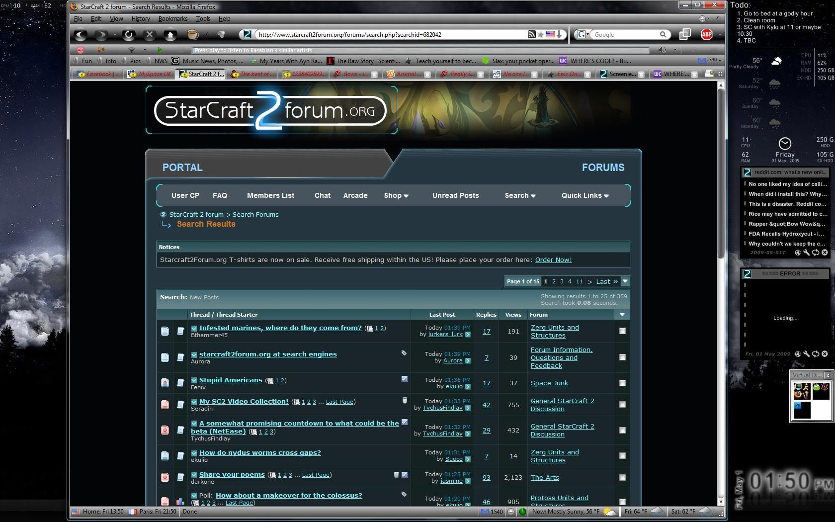This screenshot has width=835, height=522.
Task: Check the NetEase countdown thread checkbox
Action: 622,430
